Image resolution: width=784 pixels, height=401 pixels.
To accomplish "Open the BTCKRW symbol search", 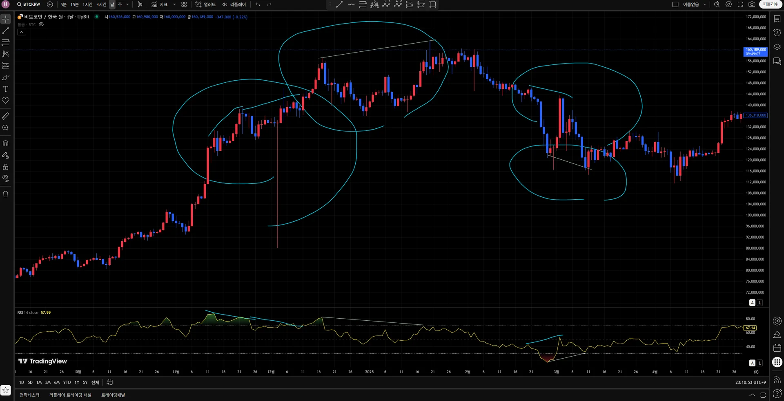I will (29, 4).
